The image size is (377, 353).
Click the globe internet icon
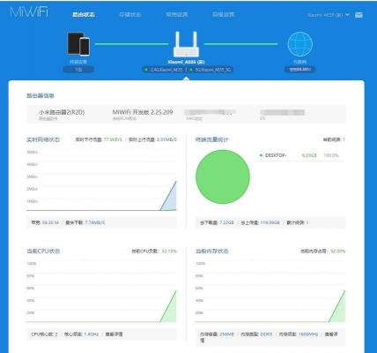300,44
